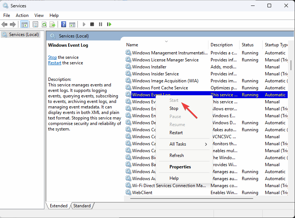Click the Stop Service square icon
Screen dimensions: 295x218
[92, 24]
